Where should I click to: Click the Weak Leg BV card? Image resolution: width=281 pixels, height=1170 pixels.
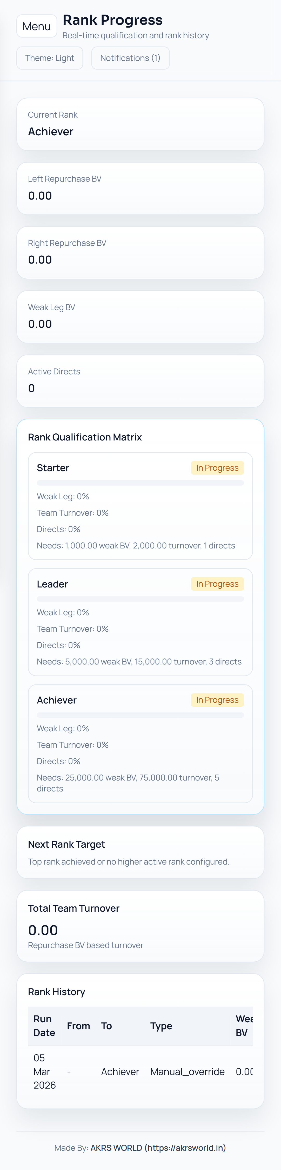coord(140,317)
